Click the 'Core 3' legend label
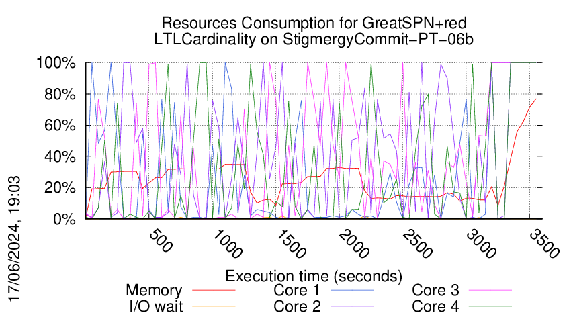Screen dimensions: 571x319 click(435, 290)
